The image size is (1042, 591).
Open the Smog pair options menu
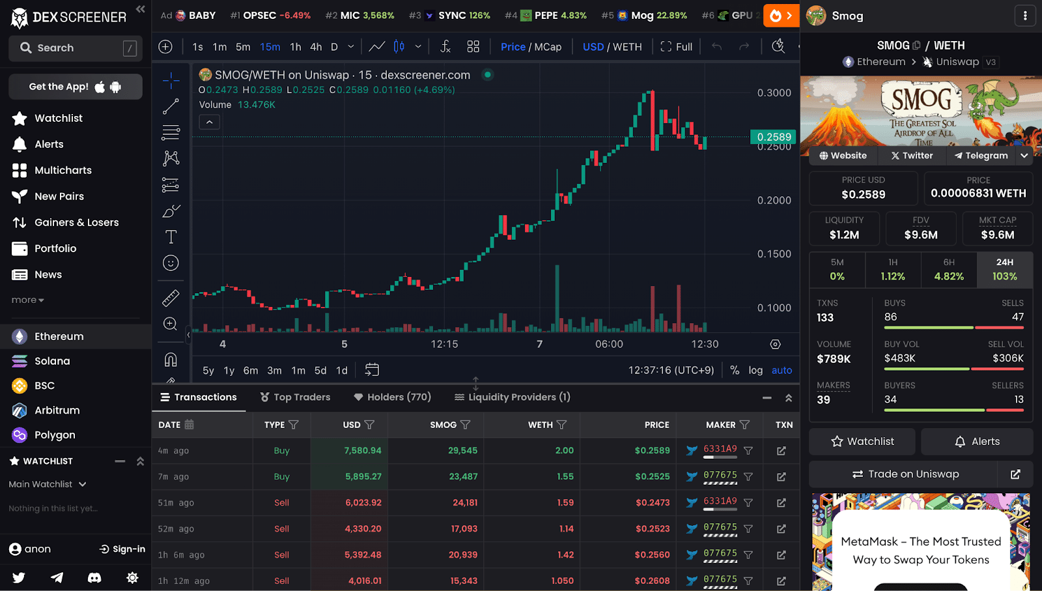(x=1025, y=16)
